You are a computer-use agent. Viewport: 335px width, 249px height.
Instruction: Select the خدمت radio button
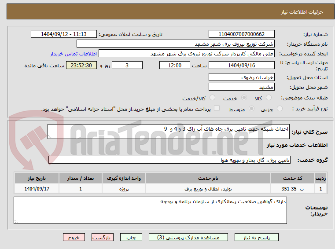pos(244,98)
